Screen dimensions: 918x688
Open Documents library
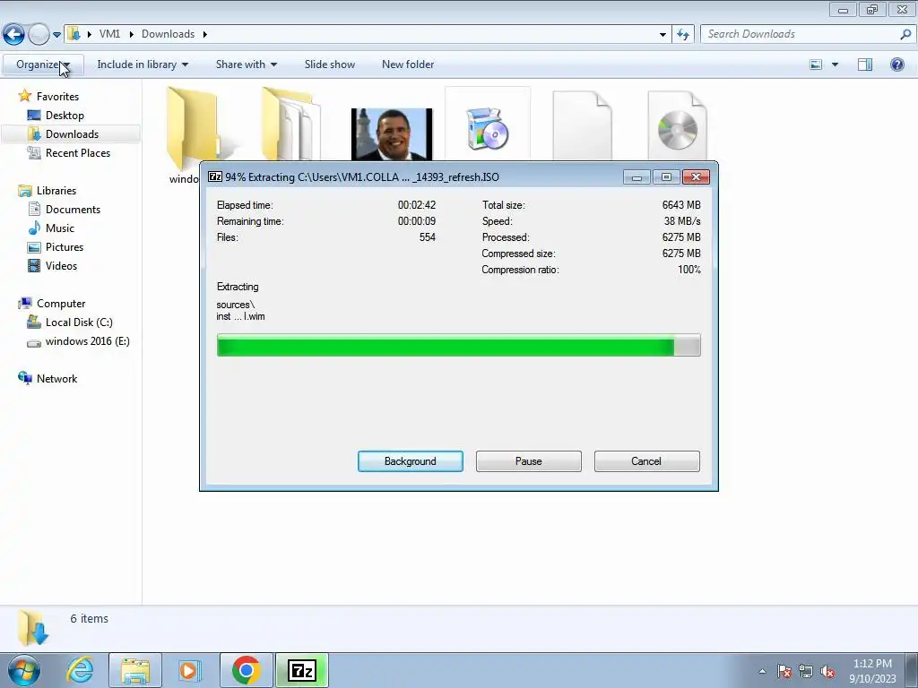point(73,210)
